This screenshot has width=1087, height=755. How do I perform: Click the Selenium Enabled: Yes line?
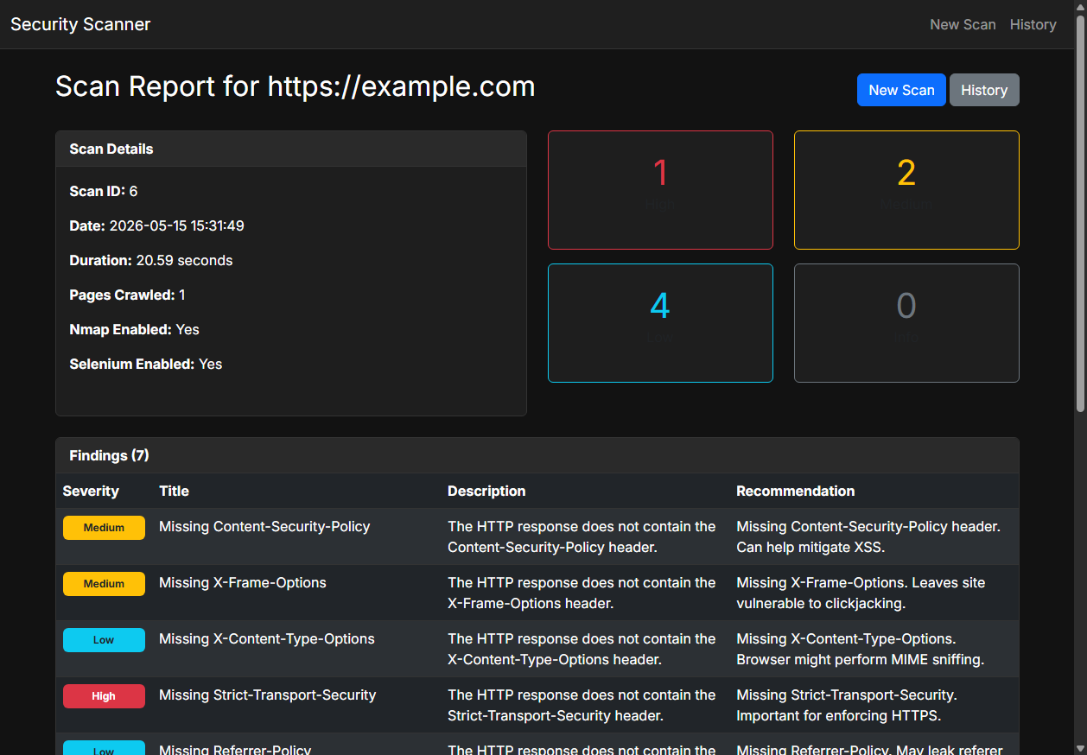pyautogui.click(x=146, y=364)
